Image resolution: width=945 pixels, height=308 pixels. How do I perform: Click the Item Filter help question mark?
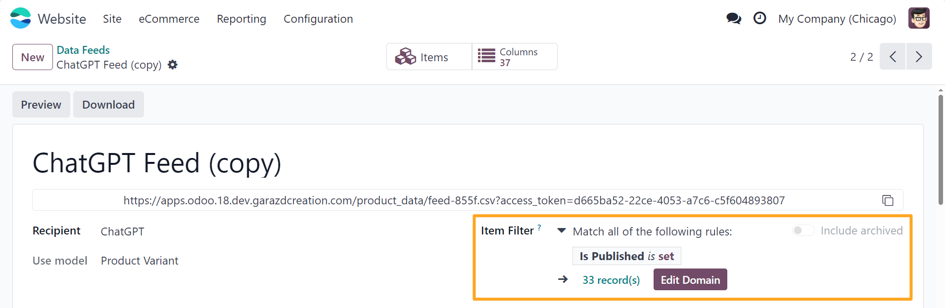(539, 227)
